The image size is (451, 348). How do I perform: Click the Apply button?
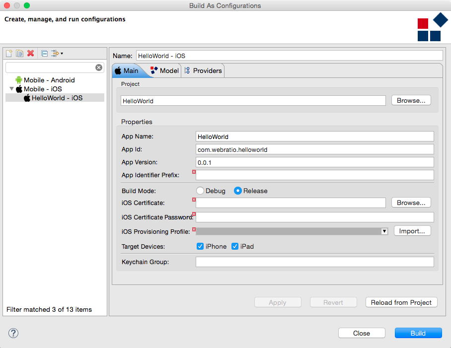(278, 302)
